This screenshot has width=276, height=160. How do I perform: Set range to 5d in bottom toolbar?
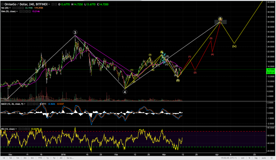pyautogui.click(x=10, y=158)
